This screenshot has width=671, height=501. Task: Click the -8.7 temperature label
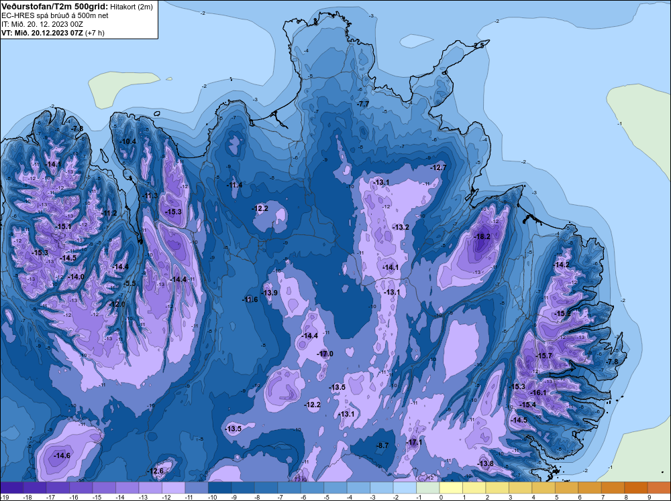tap(382, 445)
